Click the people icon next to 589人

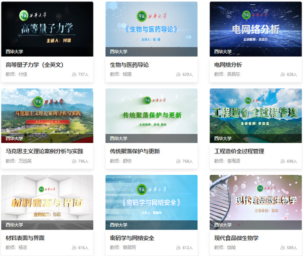click(x=283, y=248)
